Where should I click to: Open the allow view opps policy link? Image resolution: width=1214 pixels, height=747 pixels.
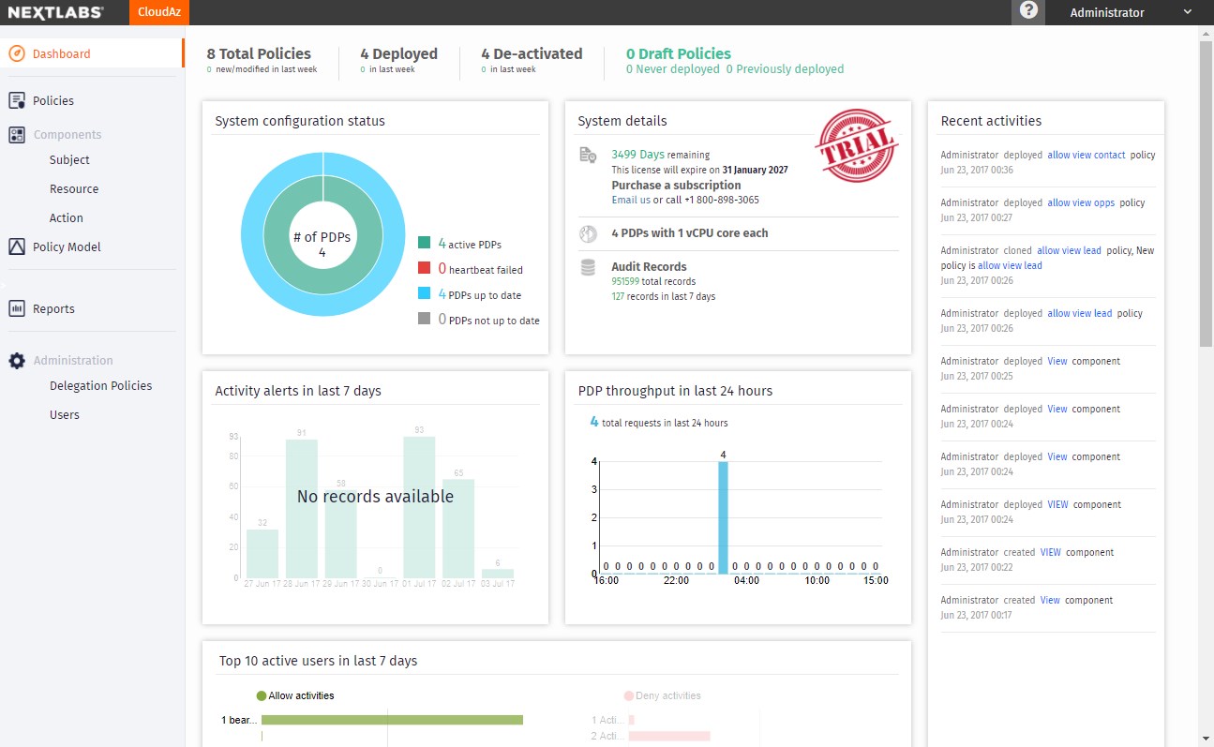coord(1081,202)
